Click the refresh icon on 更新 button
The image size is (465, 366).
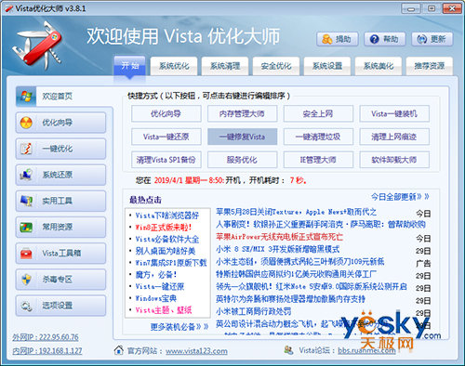click(421, 39)
